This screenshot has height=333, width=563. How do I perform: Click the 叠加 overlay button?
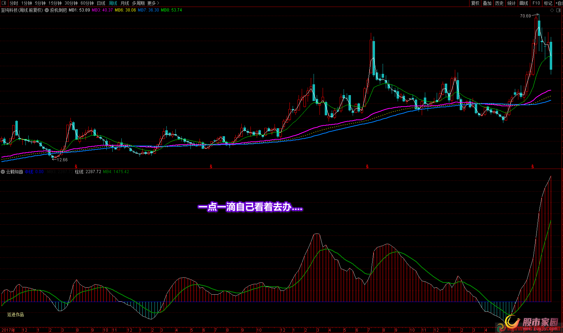pos(487,3)
